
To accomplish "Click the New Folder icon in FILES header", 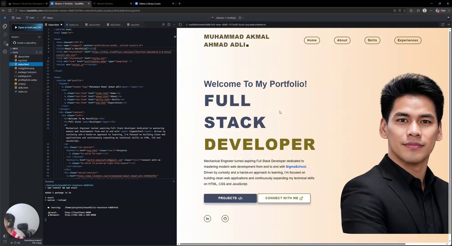I will (40, 52).
